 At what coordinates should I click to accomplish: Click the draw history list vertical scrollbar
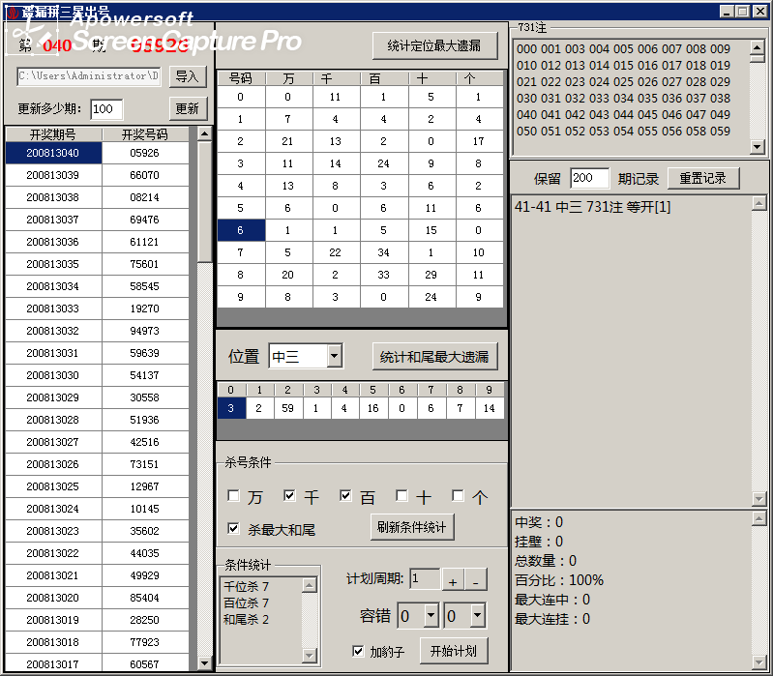(x=204, y=387)
